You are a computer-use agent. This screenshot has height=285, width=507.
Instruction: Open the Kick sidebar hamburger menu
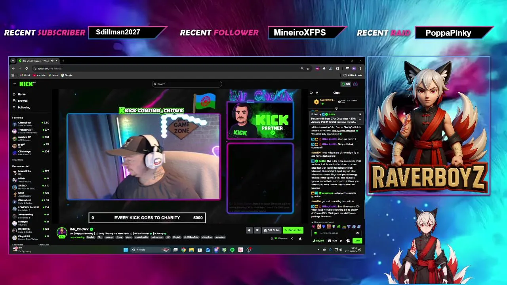click(15, 84)
